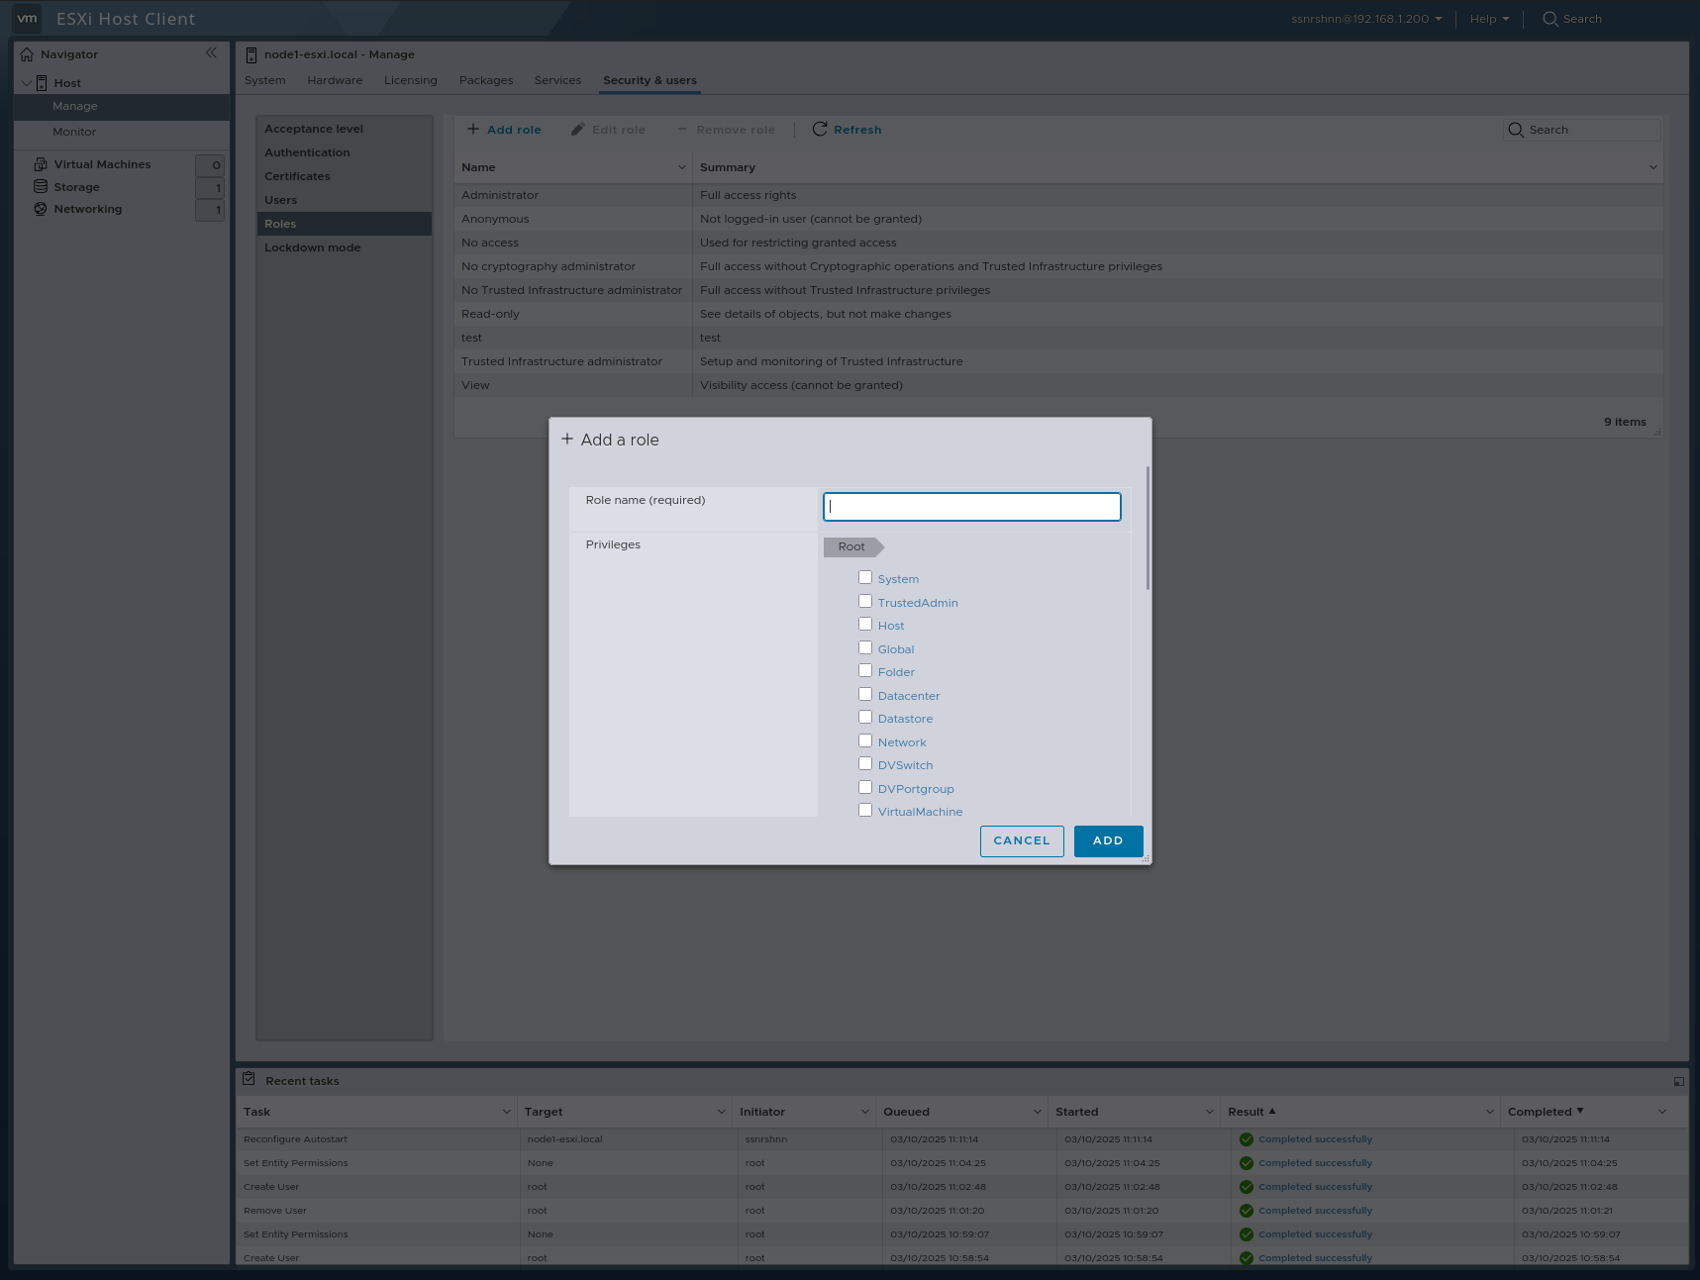Open the Virtual Machines navigator icon
The image size is (1700, 1280).
click(x=40, y=163)
